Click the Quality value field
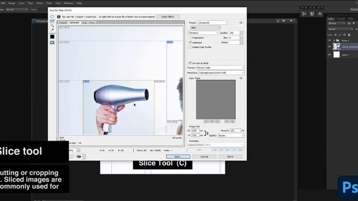This screenshot has width=358, height=201. click(234, 33)
